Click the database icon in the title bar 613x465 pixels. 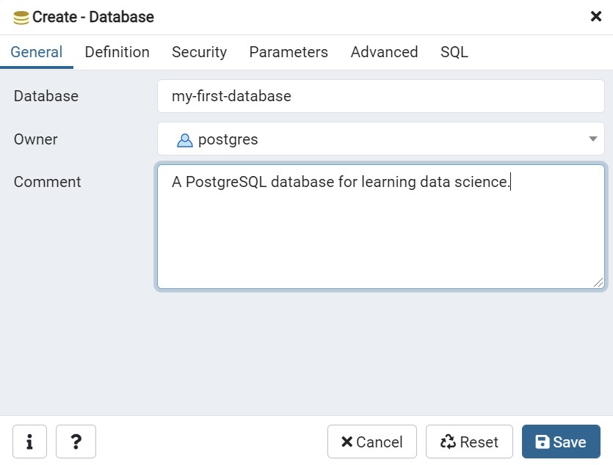21,17
